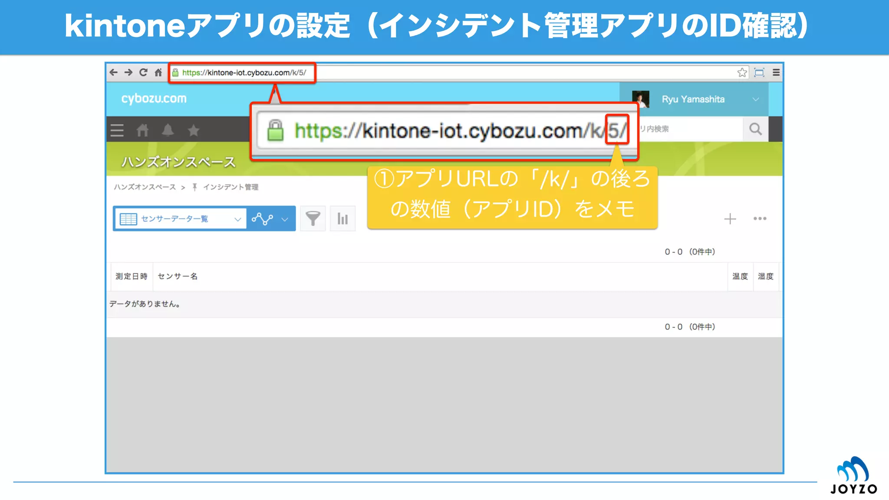Viewport: 889px width, 500px height.
Task: Click the graph view icon
Action: [262, 219]
